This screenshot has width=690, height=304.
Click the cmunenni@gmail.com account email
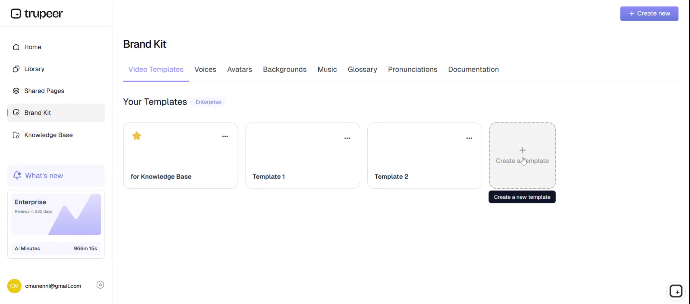tap(53, 286)
